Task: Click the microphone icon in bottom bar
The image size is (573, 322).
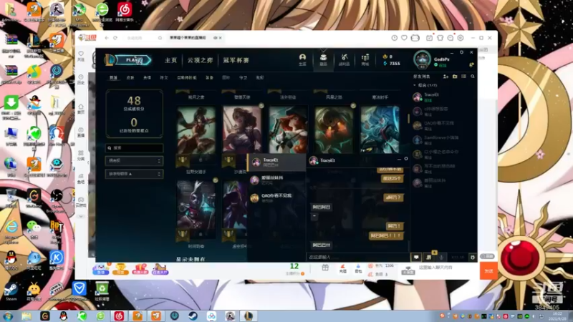Action: point(441,258)
